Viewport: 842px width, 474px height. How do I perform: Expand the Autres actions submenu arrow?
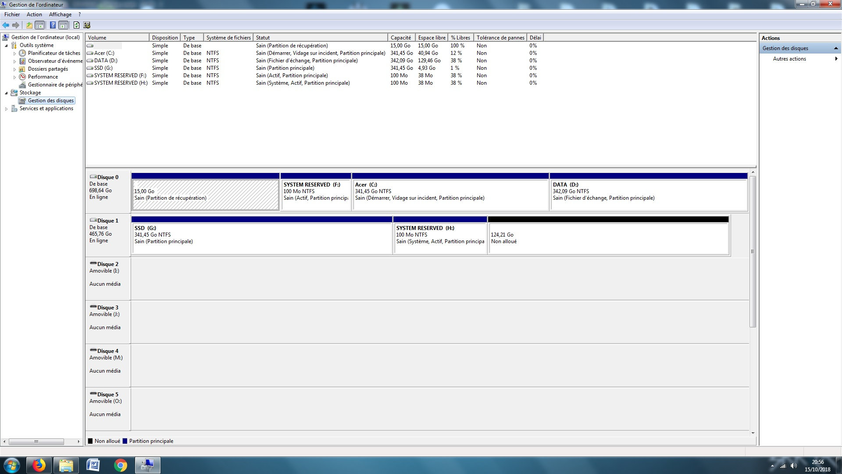pyautogui.click(x=836, y=59)
